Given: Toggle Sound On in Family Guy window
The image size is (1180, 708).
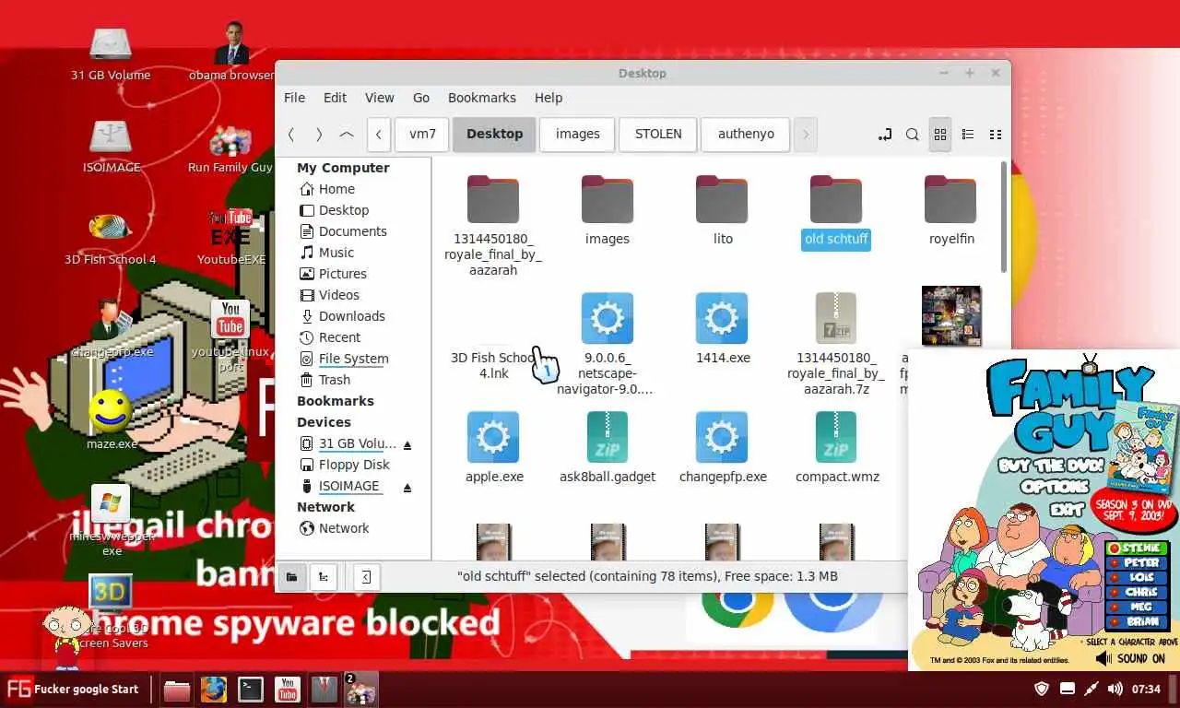Looking at the screenshot, I should pos(1131,658).
